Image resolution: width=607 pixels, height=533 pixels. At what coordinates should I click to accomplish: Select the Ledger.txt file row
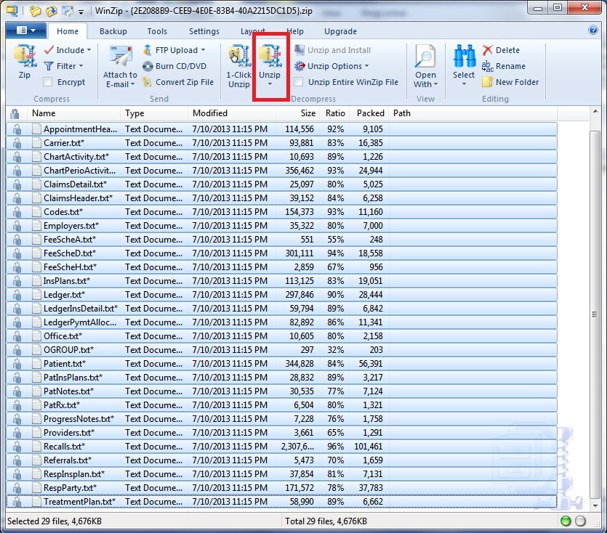click(x=282, y=295)
